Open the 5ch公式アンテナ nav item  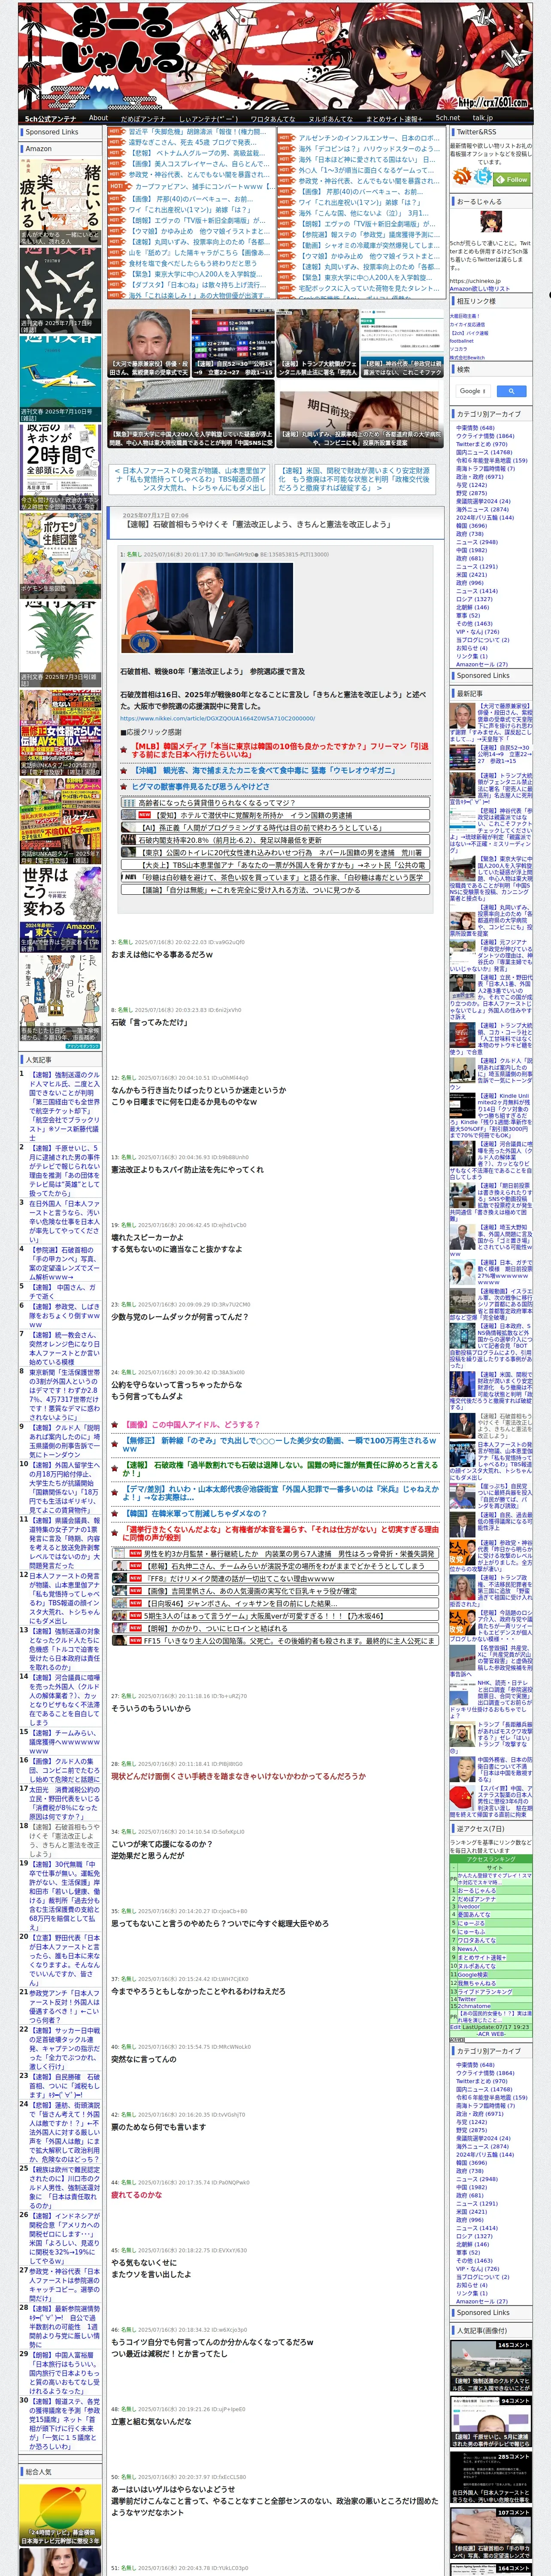tap(50, 118)
